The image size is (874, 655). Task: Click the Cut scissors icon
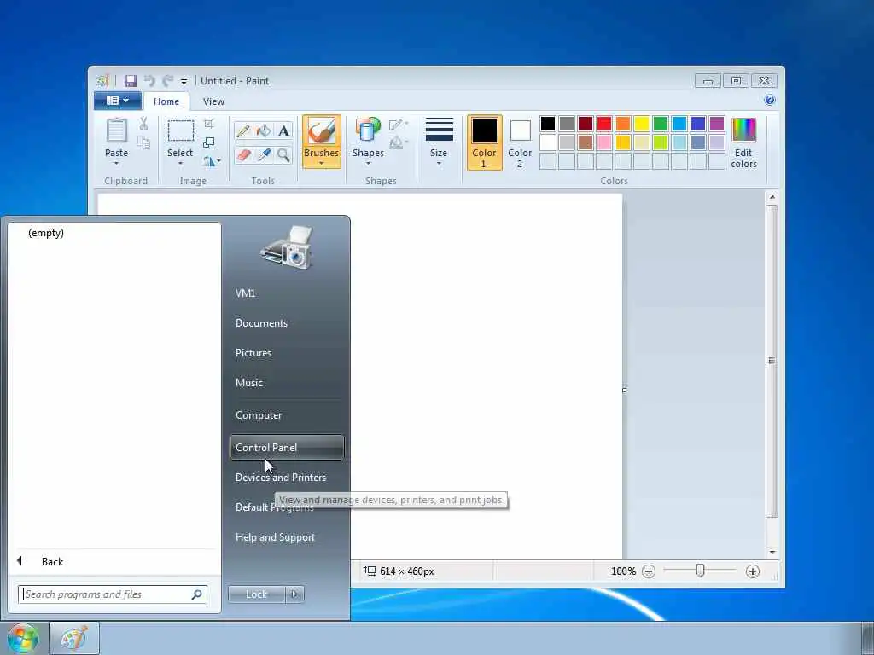(x=143, y=124)
